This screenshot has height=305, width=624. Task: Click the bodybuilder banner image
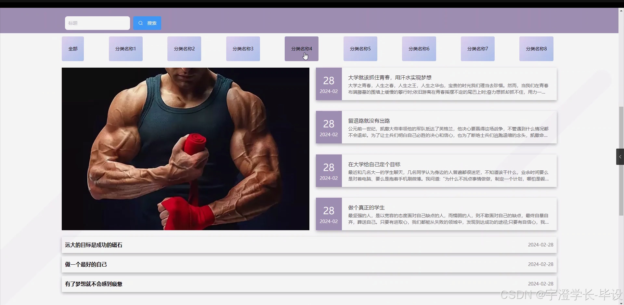point(185,148)
